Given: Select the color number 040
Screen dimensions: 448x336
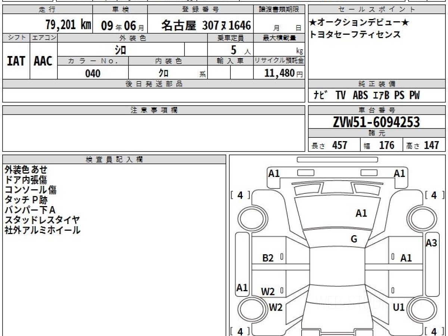Looking at the screenshot, I should click(93, 73).
